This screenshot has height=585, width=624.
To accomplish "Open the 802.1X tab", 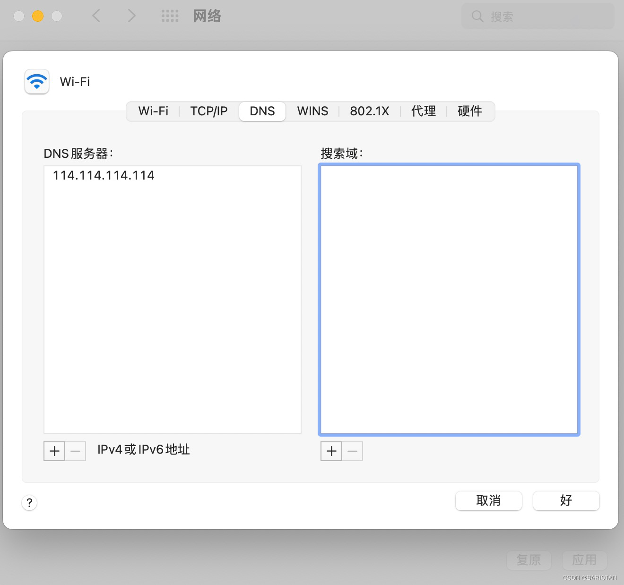I will [x=370, y=111].
